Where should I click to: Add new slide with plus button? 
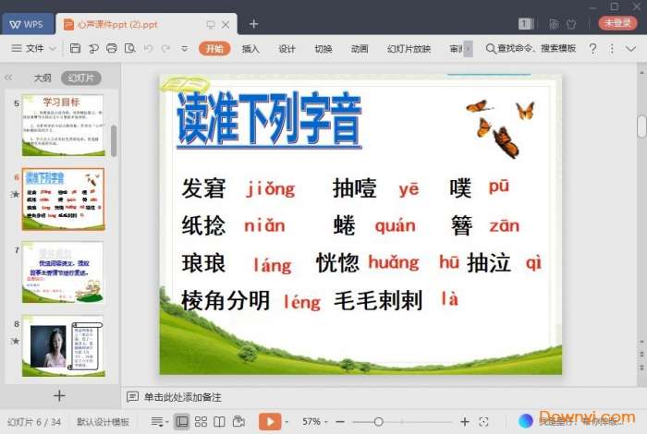click(x=59, y=395)
